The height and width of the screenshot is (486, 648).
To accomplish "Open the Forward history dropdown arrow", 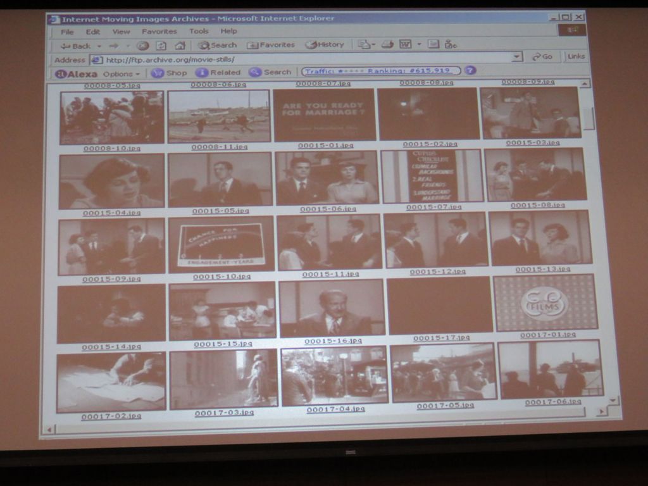I will click(128, 46).
